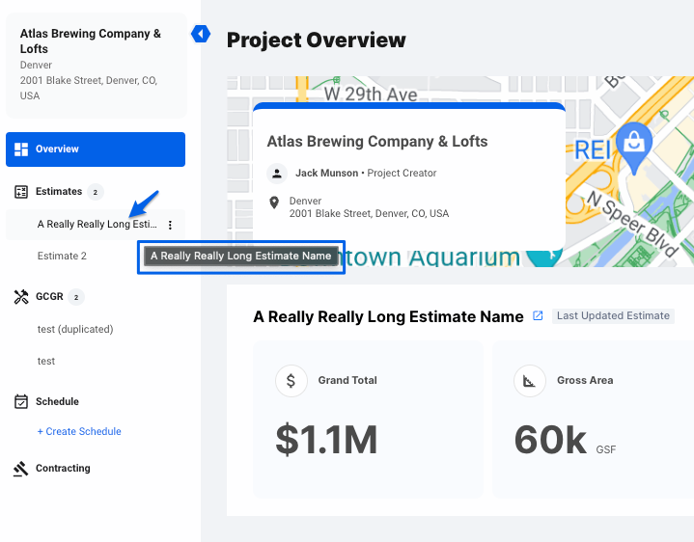Image resolution: width=694 pixels, height=542 pixels.
Task: Open the Contracting section
Action: 63,468
